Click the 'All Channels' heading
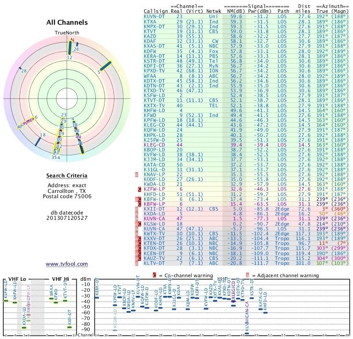353x339 pixels. coord(67,23)
